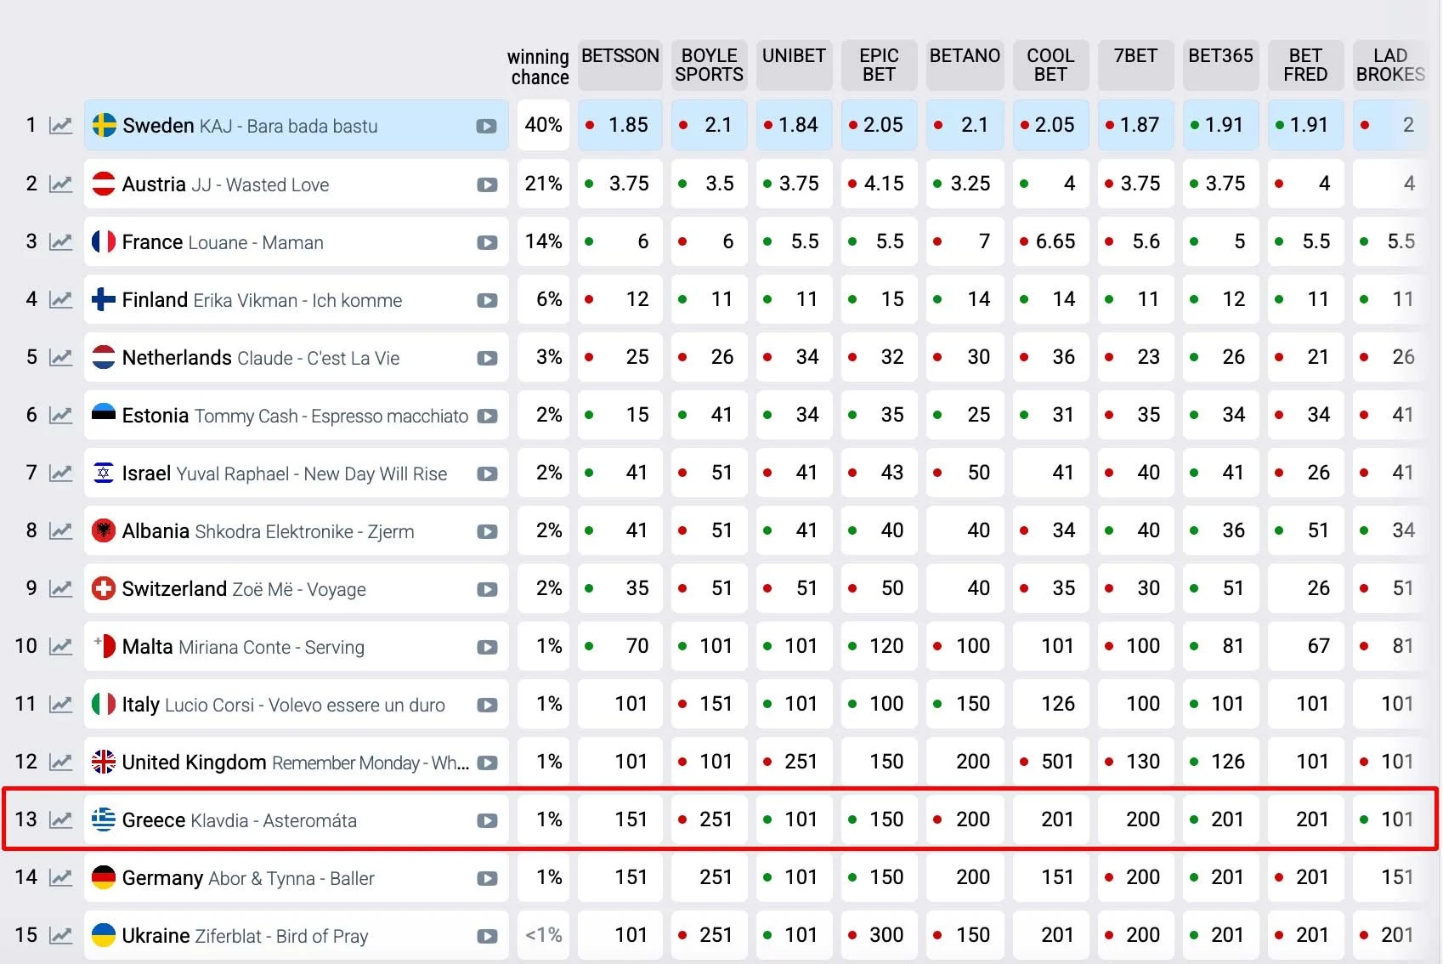This screenshot has width=1443, height=964.
Task: Play Germany's Baller video
Action: click(487, 878)
